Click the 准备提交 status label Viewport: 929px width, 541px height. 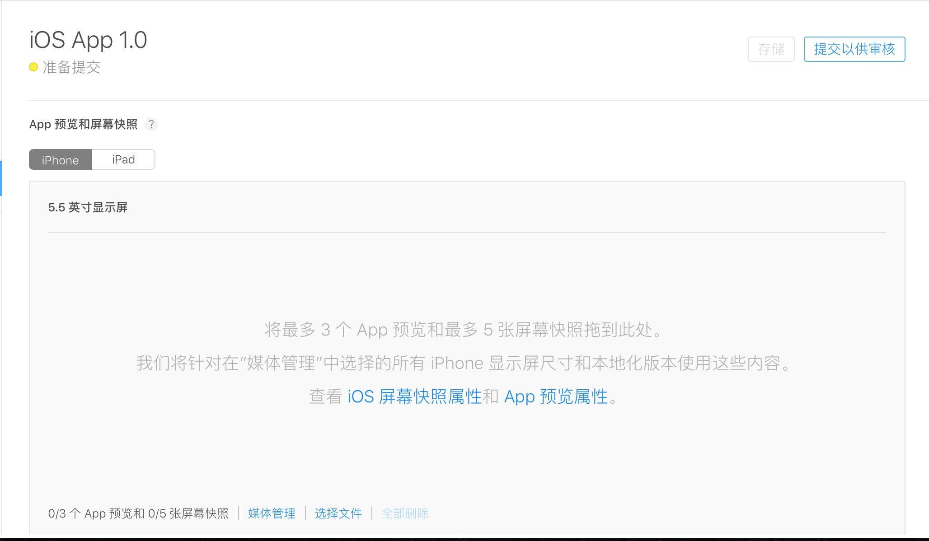pyautogui.click(x=71, y=67)
